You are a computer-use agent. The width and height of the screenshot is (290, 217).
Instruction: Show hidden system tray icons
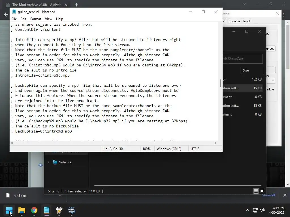[x=248, y=210]
